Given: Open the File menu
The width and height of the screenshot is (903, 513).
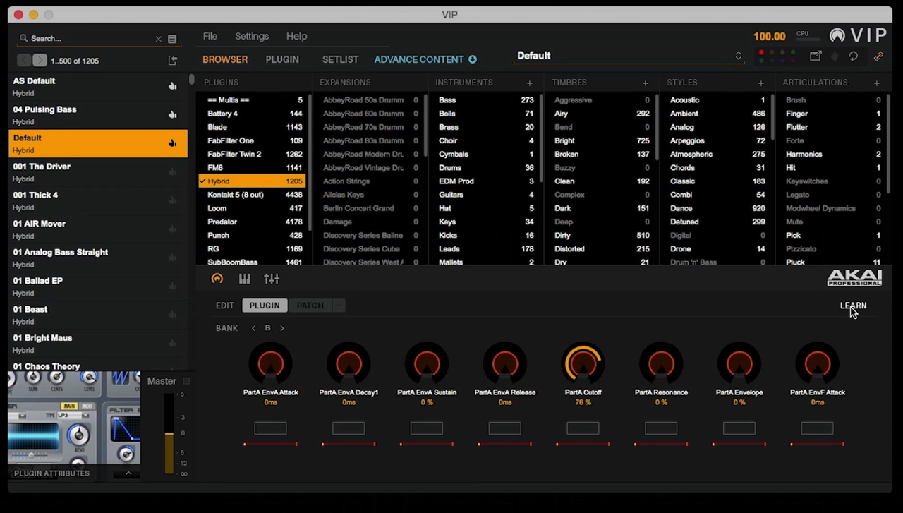Looking at the screenshot, I should pos(210,36).
